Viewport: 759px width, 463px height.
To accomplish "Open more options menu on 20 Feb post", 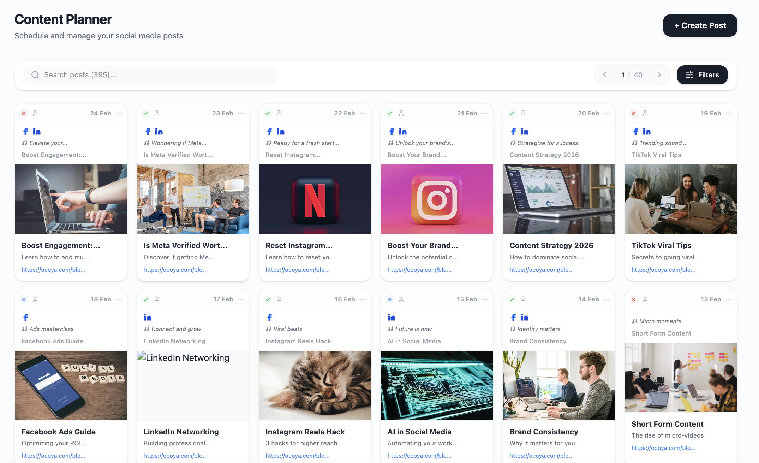I will (606, 113).
